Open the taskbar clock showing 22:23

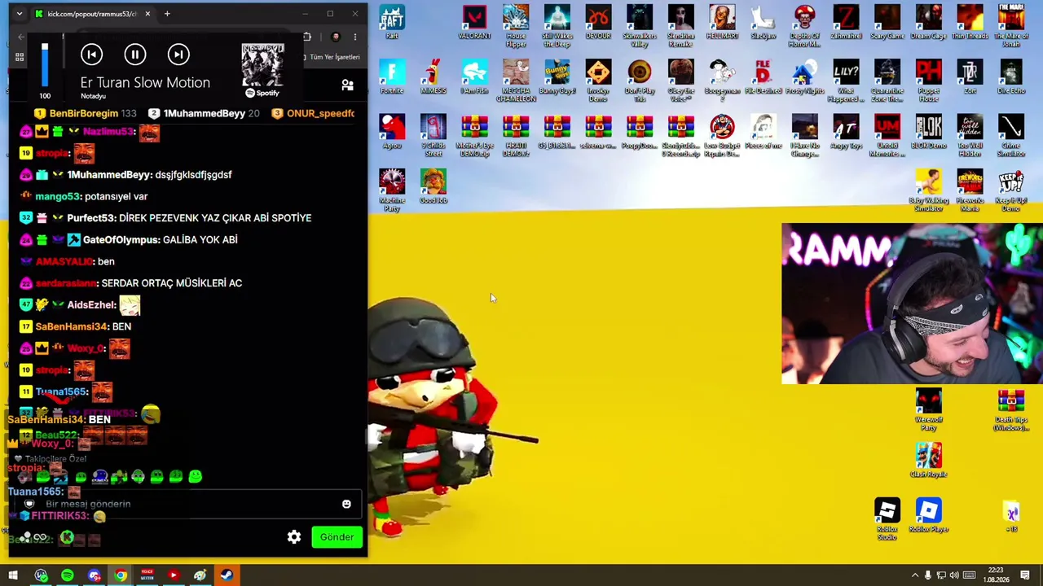tap(997, 575)
